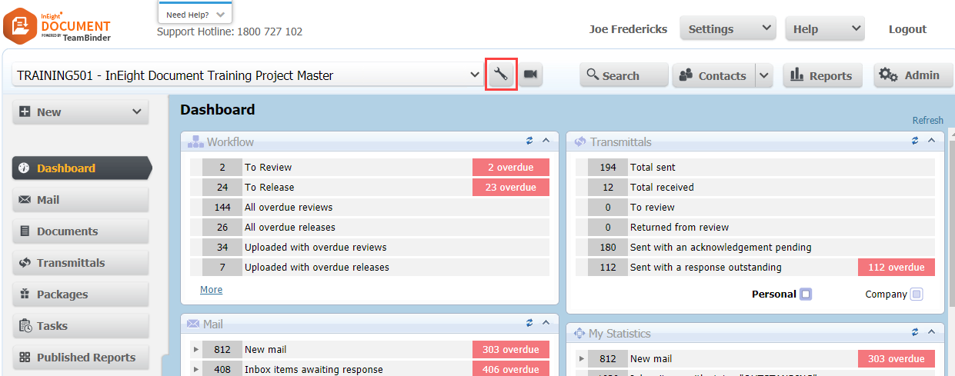Click the dashboard Refresh link
The width and height of the screenshot is (955, 376).
927,120
